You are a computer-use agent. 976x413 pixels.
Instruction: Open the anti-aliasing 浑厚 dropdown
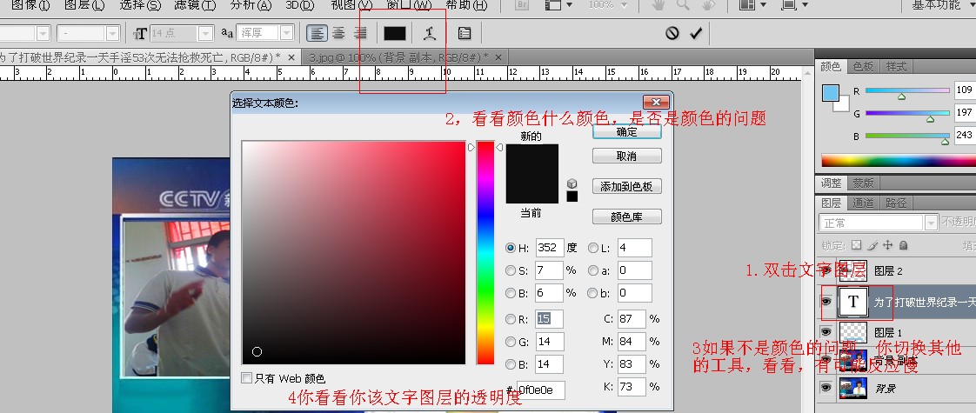287,33
